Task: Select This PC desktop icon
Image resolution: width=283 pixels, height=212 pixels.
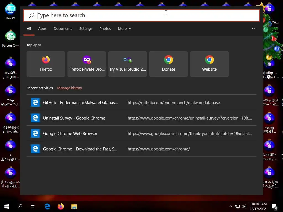Action: click(x=11, y=12)
